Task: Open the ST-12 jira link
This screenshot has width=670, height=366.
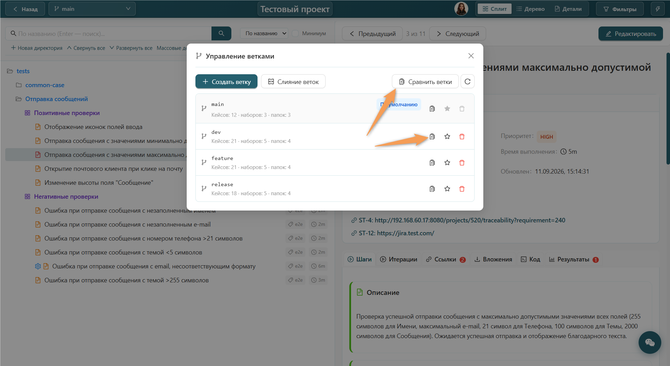Action: tap(396, 233)
